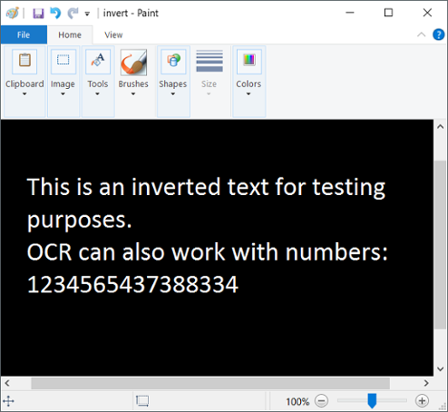Open the Shapes group icon

[173, 62]
